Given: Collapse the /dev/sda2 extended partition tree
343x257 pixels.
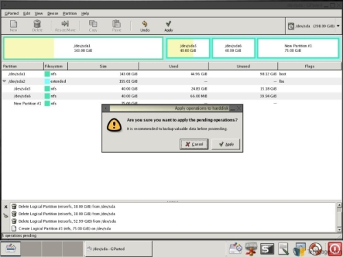Looking at the screenshot, I should pyautogui.click(x=4, y=81).
